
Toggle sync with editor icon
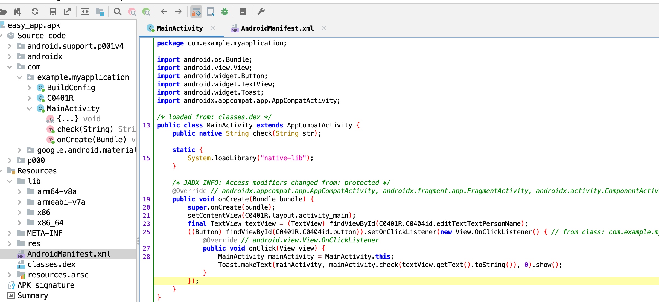(x=85, y=11)
